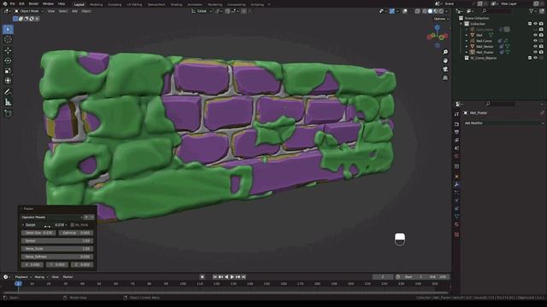Toggle viewport overlays button
The image size is (547, 307).
pos(404,11)
